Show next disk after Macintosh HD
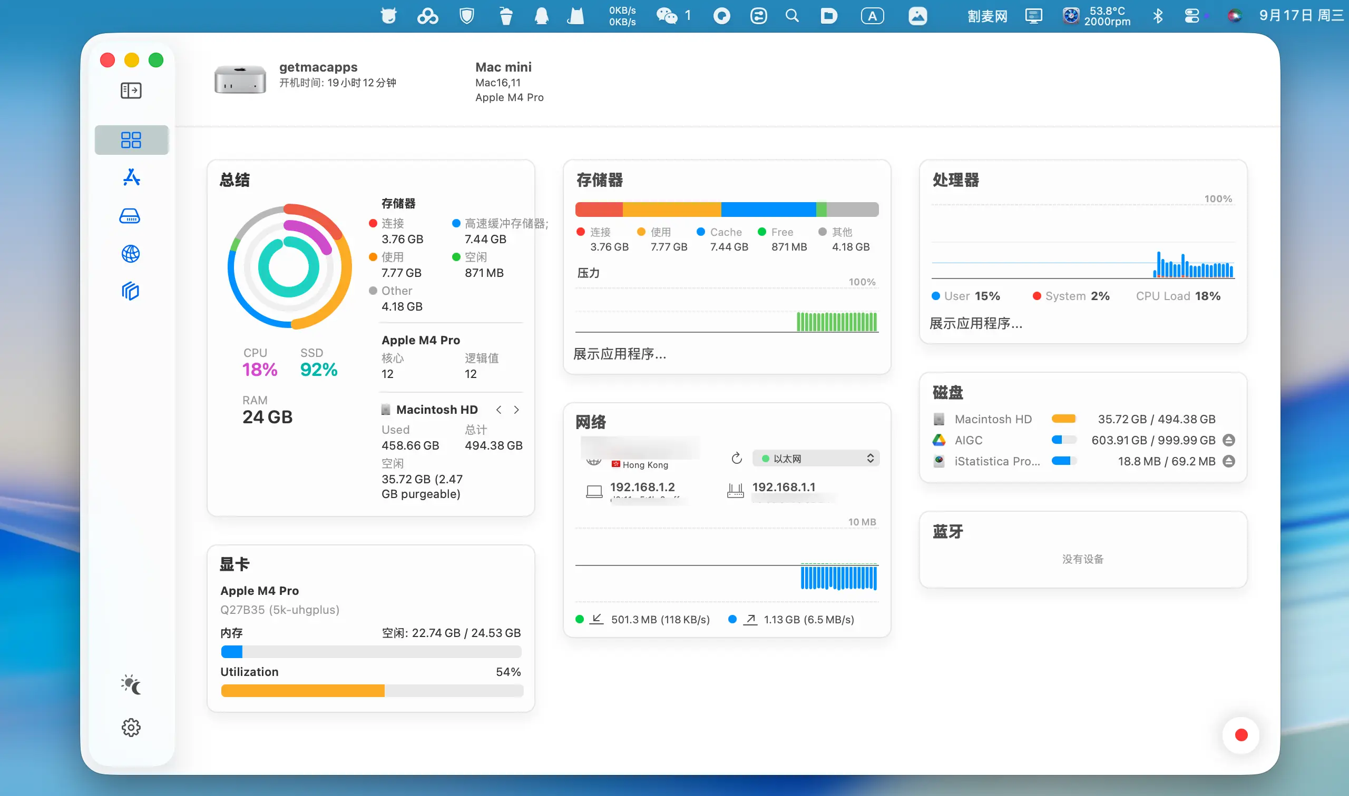 pos(516,410)
